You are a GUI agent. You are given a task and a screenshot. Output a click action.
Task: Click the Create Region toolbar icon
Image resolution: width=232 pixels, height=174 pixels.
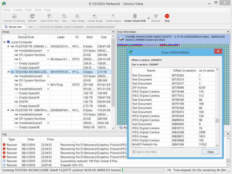[x=113, y=18]
